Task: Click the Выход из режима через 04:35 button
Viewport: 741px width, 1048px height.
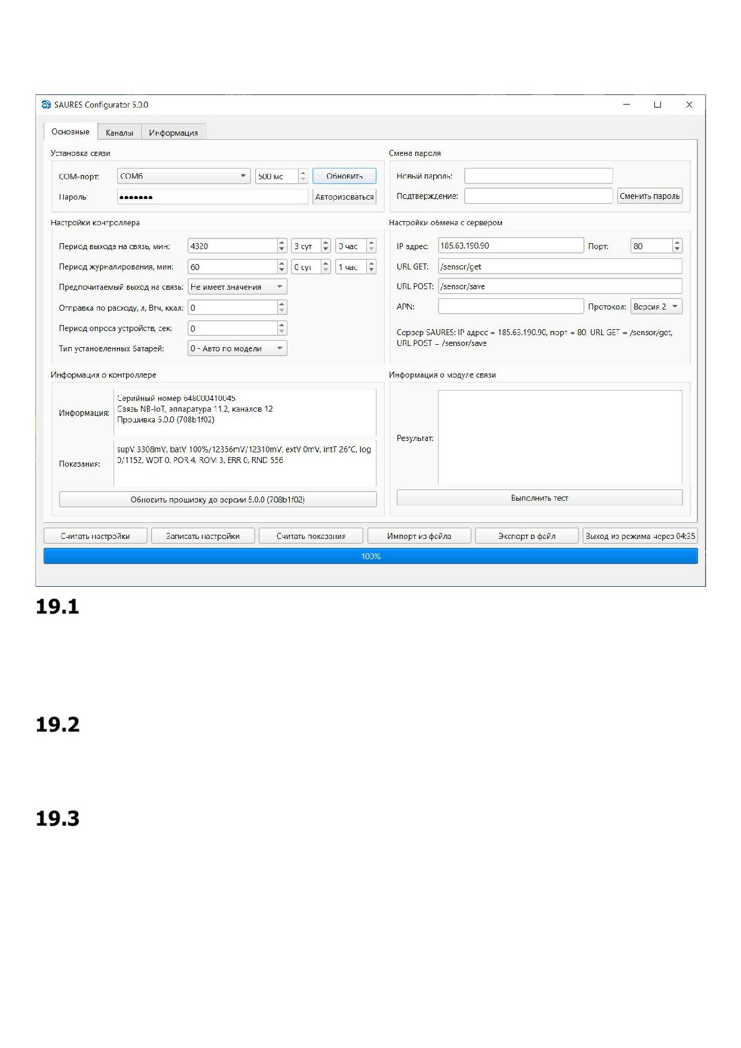Action: tap(640, 536)
